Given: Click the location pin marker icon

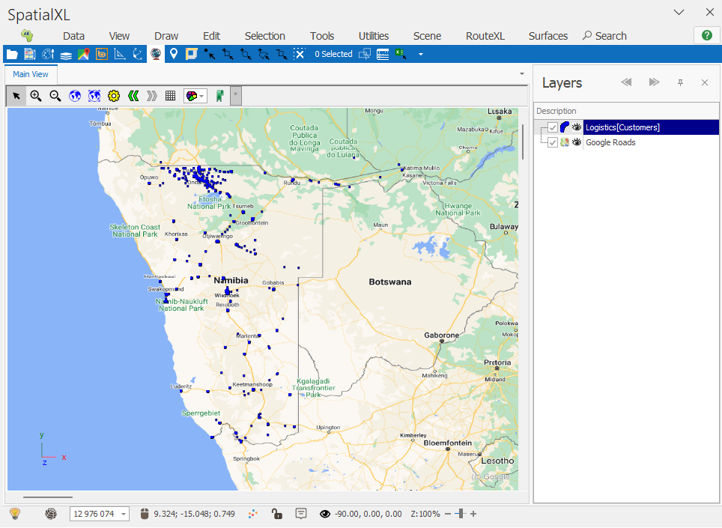Looking at the screenshot, I should [174, 54].
